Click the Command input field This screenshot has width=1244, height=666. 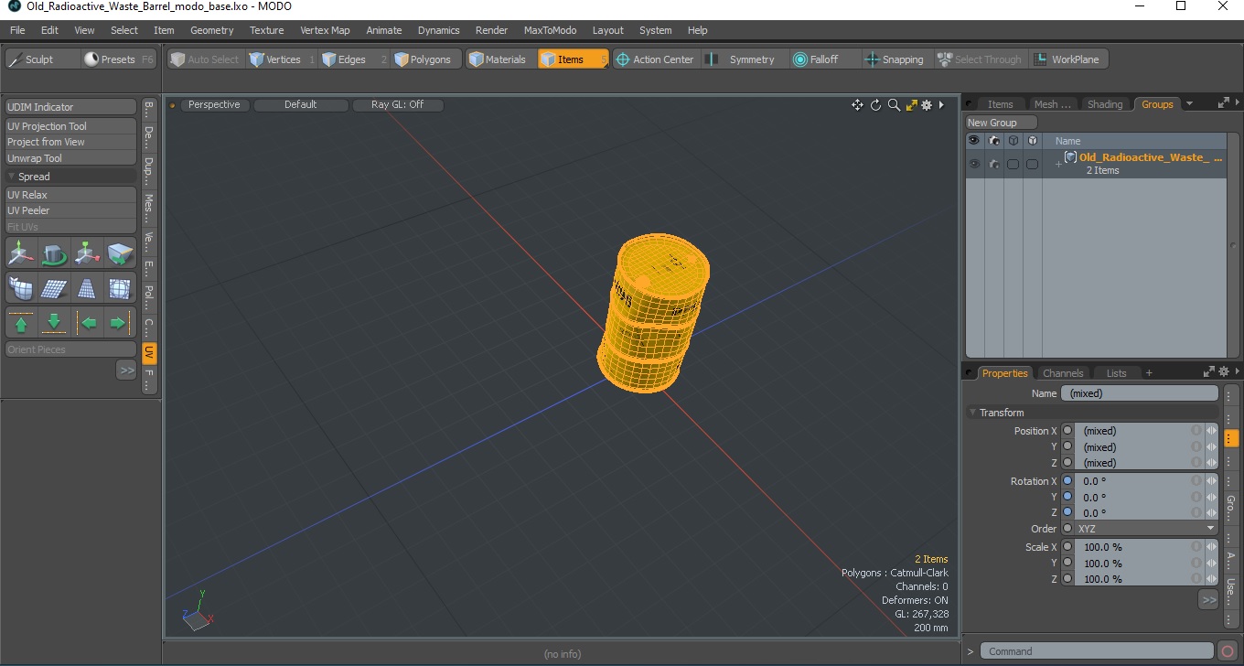click(1098, 651)
